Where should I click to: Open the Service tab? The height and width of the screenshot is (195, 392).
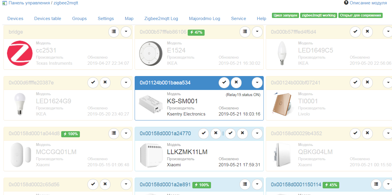pos(239,19)
